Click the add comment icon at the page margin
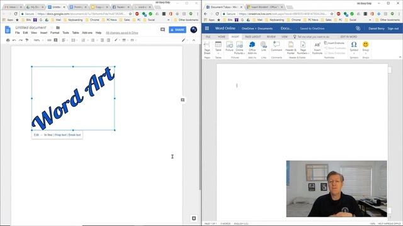The image size is (403, 226). (x=183, y=100)
